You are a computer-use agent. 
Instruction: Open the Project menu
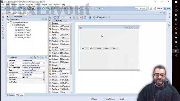(44, 4)
